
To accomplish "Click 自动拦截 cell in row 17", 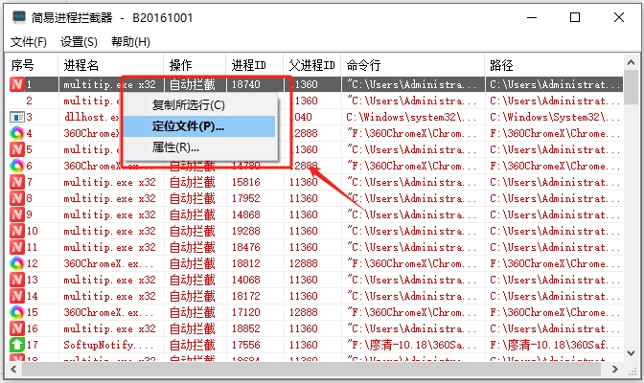I will tap(193, 345).
